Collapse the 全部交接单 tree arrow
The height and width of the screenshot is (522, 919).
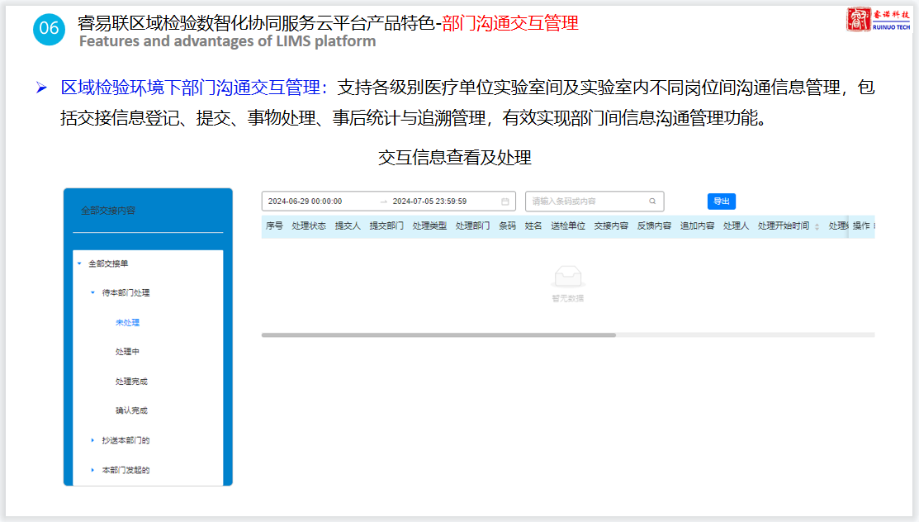click(x=79, y=263)
